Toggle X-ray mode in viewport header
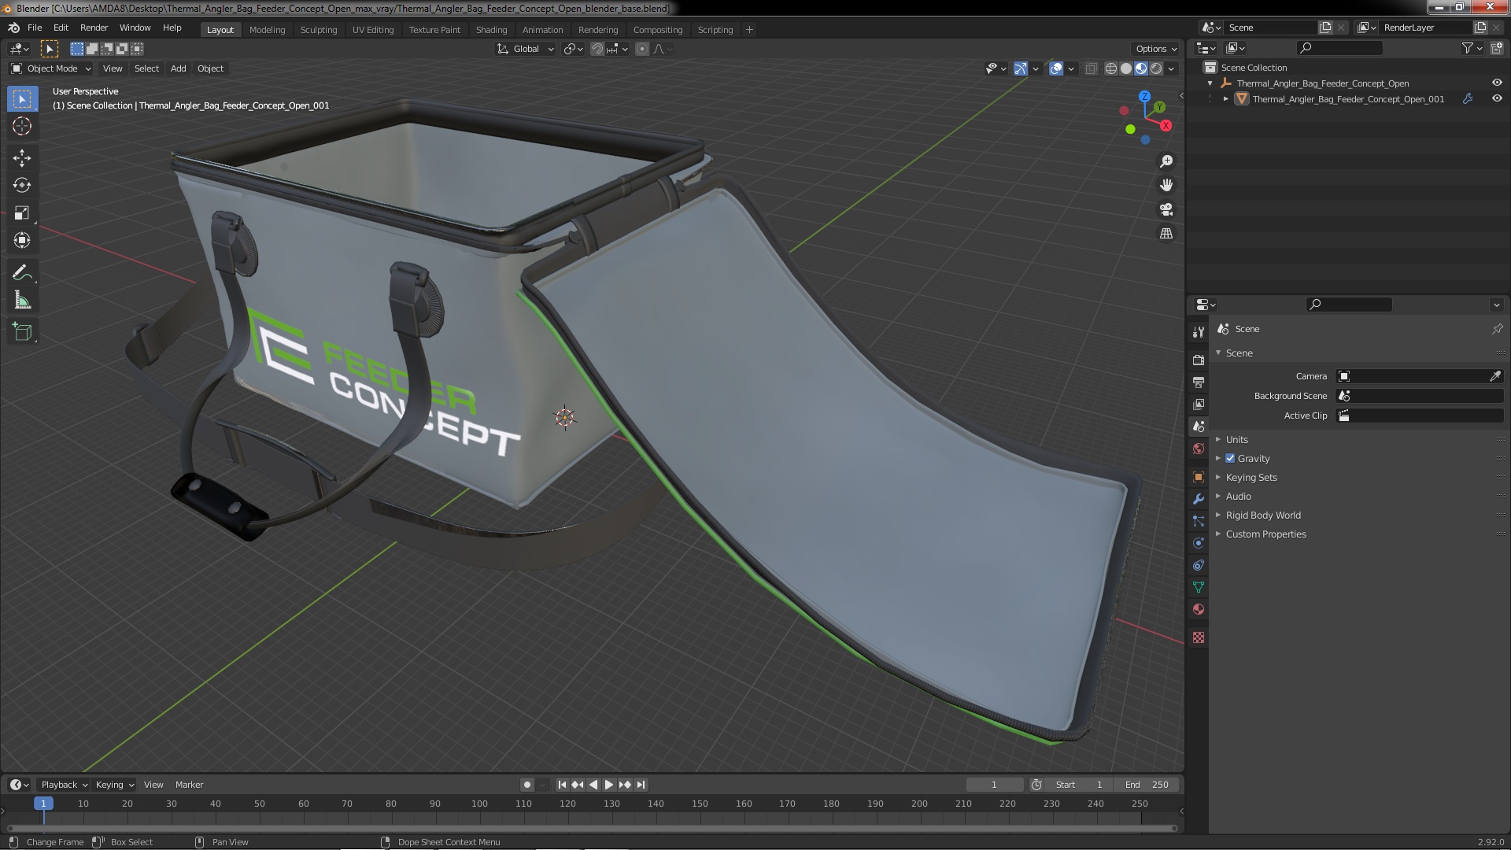This screenshot has width=1511, height=850. point(1091,68)
